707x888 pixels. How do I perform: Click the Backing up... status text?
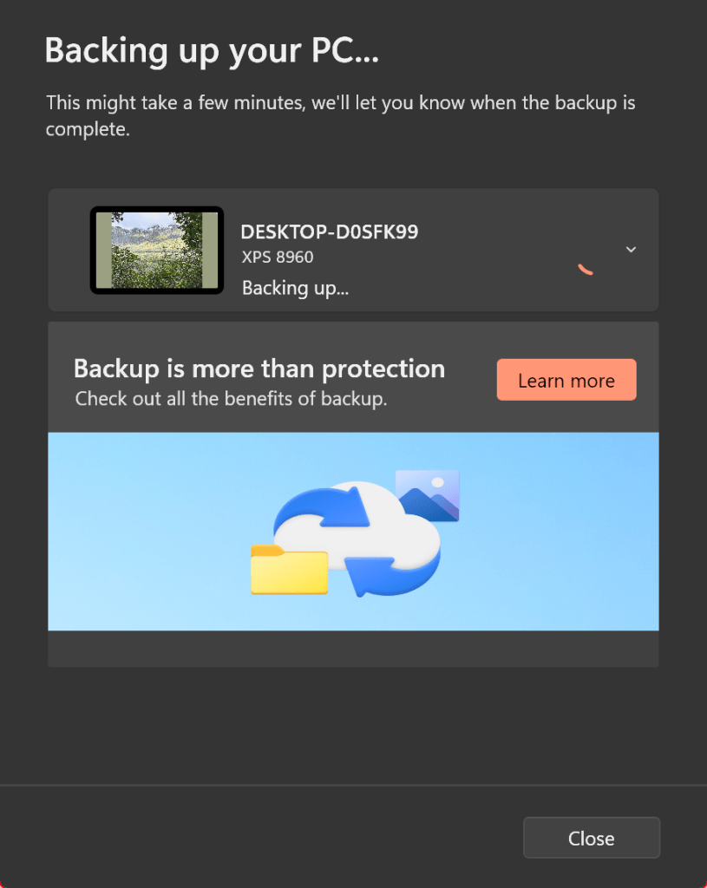coord(295,287)
